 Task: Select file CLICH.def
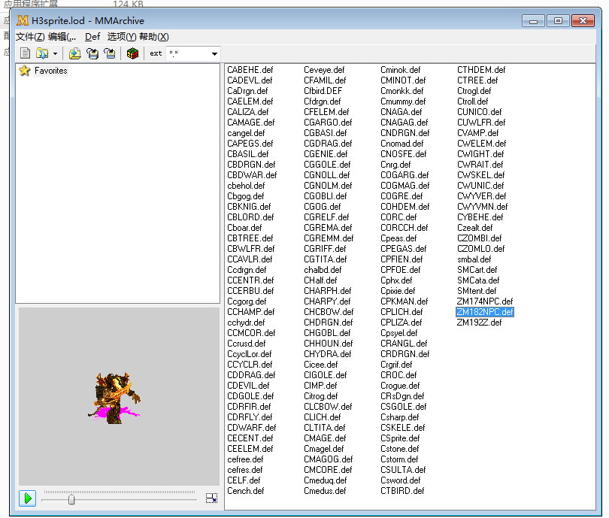(x=323, y=417)
